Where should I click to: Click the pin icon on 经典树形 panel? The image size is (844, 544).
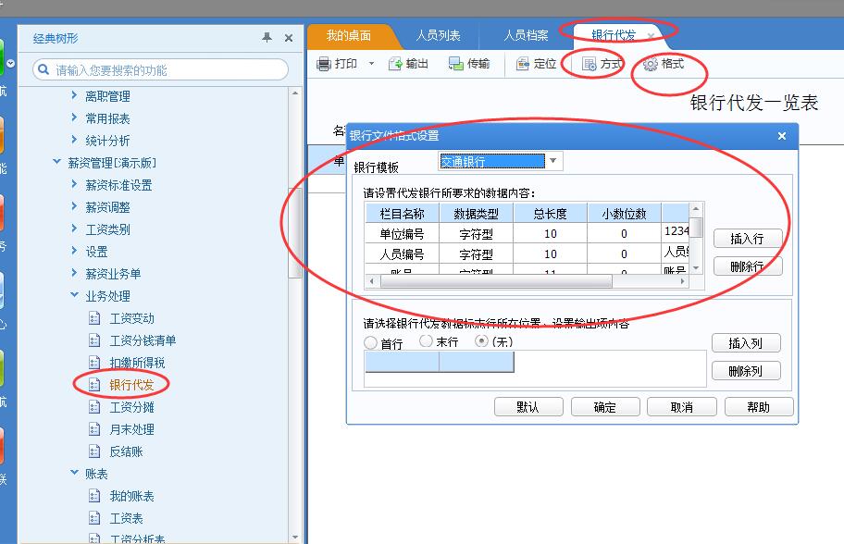click(267, 38)
